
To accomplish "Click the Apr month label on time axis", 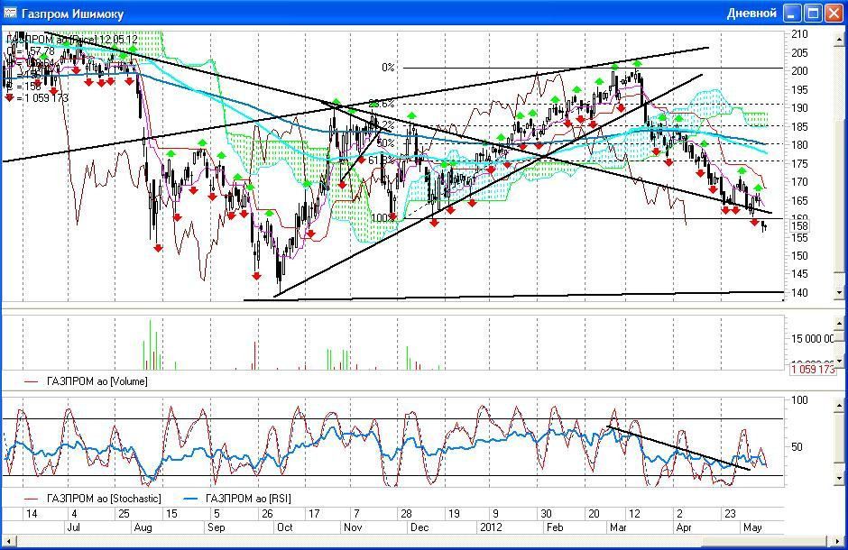I will 684,527.
